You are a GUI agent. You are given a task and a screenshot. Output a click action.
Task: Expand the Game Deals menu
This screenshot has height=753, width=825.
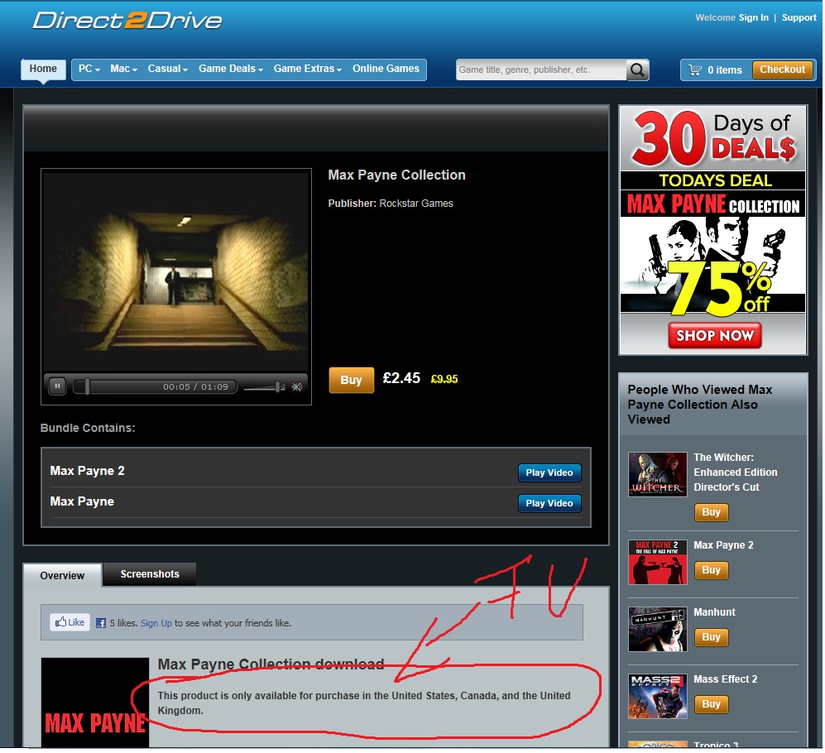(x=230, y=69)
